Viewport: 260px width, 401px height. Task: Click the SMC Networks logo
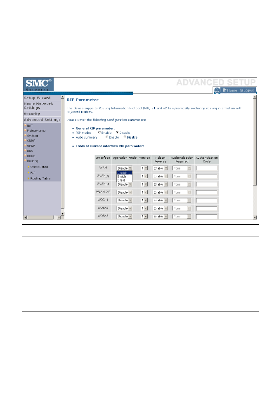[38, 85]
